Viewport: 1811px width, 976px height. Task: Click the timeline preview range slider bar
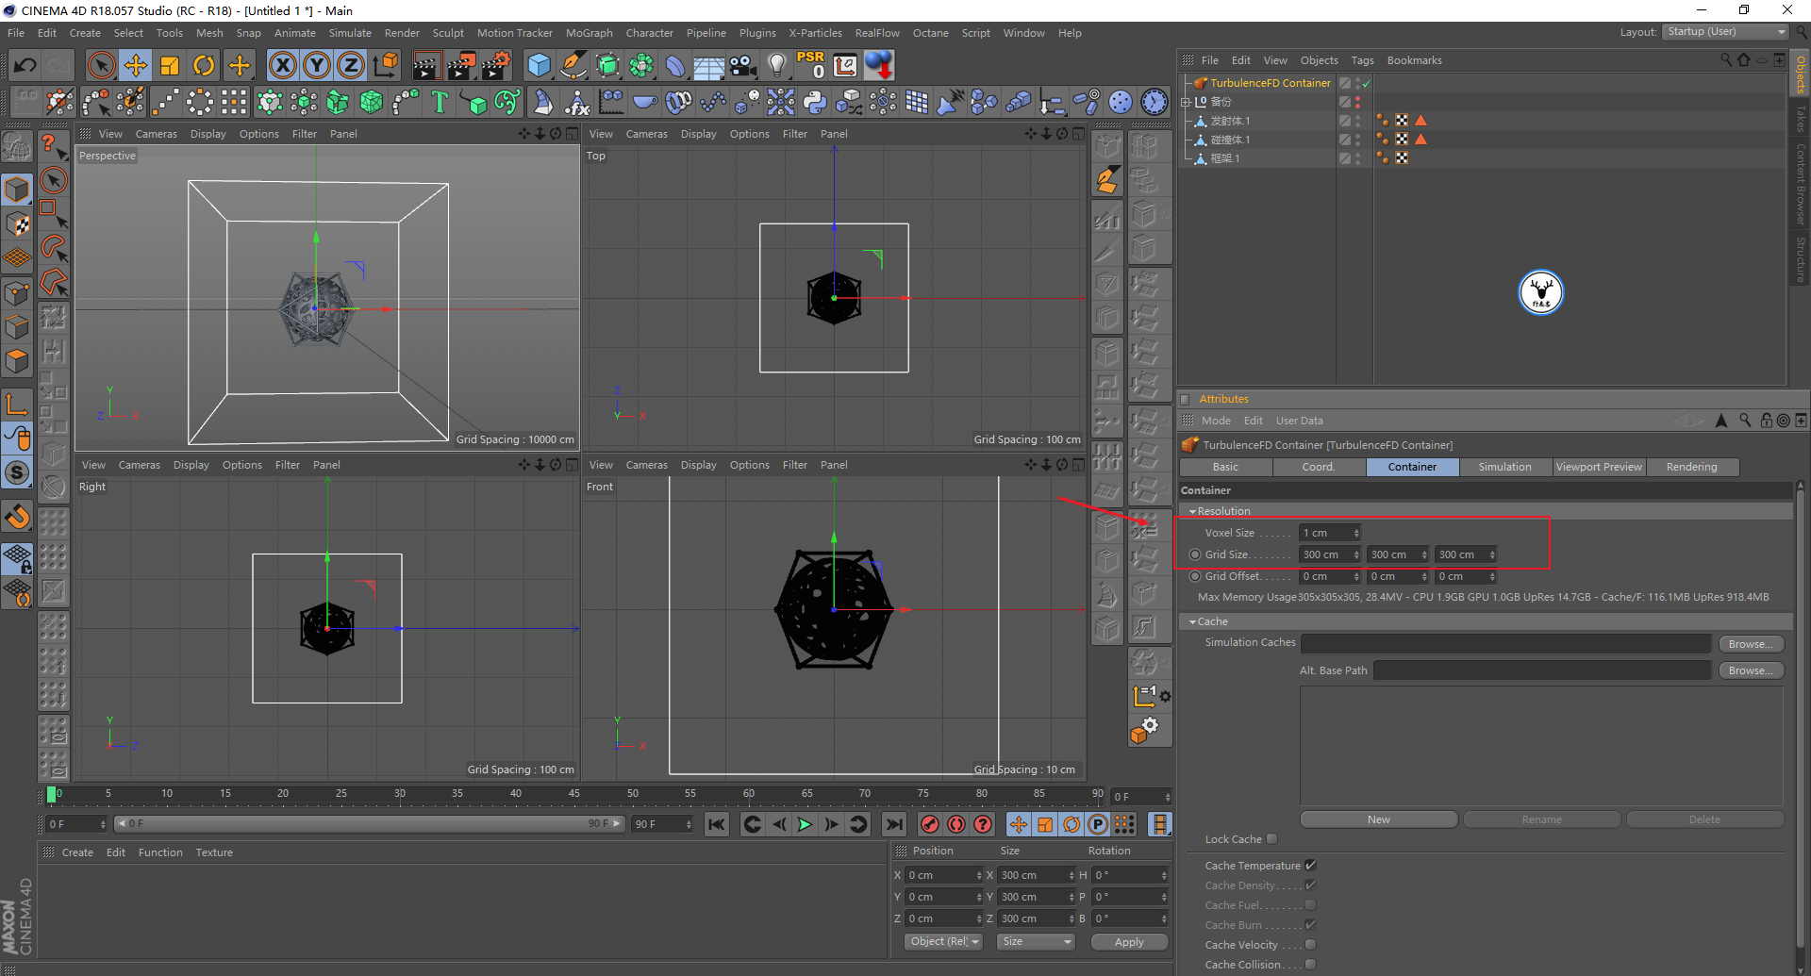click(369, 824)
